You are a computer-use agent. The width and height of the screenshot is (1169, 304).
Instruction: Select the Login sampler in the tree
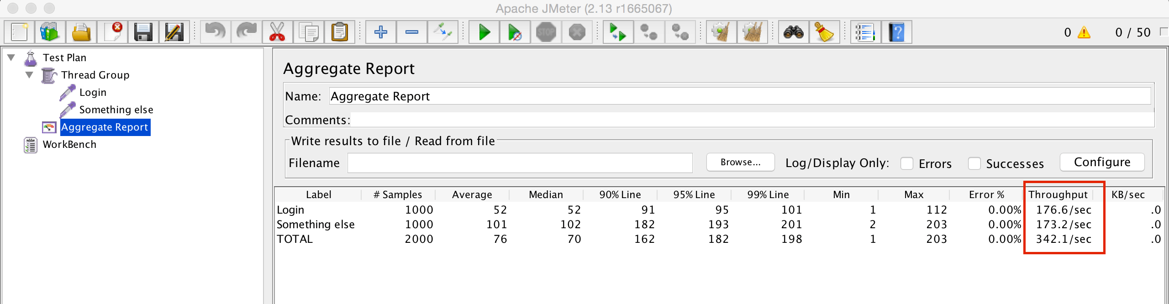point(93,92)
